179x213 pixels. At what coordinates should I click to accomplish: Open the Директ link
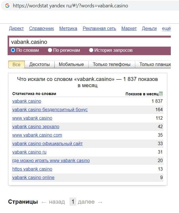coord(16,29)
